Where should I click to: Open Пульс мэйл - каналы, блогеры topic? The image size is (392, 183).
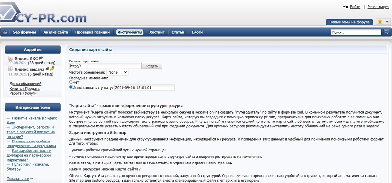pos(28,167)
